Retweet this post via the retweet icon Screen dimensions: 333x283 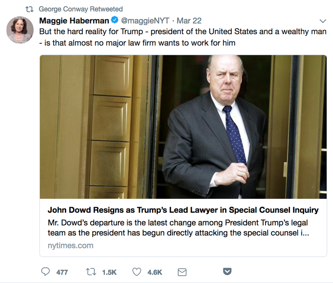coord(91,272)
